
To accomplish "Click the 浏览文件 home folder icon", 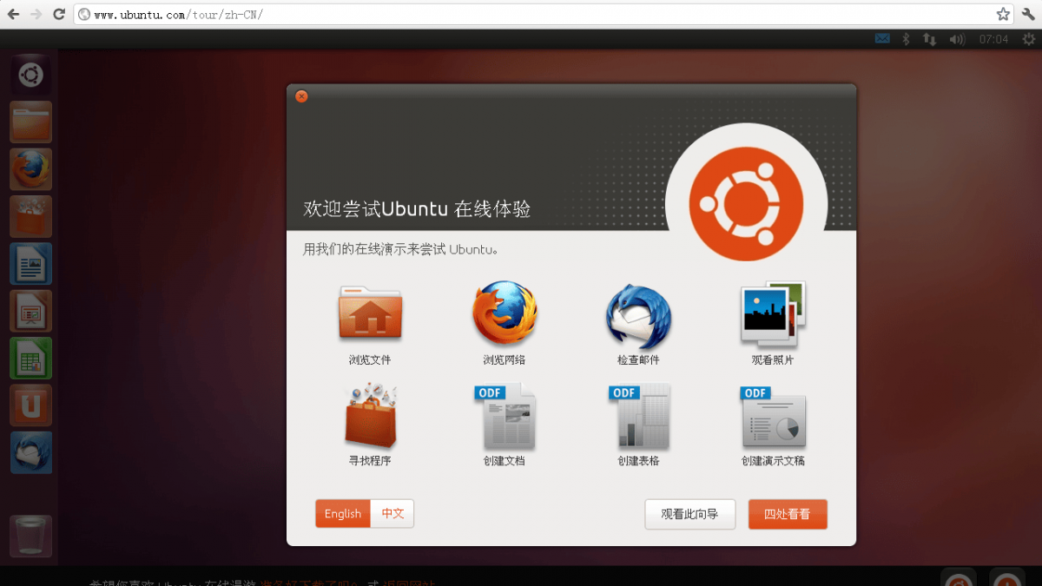I will 370,313.
